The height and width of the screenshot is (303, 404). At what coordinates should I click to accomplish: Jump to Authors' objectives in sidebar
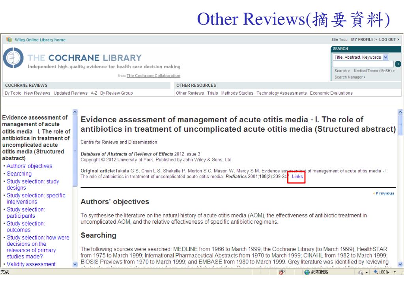(29, 166)
